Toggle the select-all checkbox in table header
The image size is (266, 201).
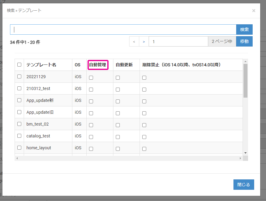point(19,65)
